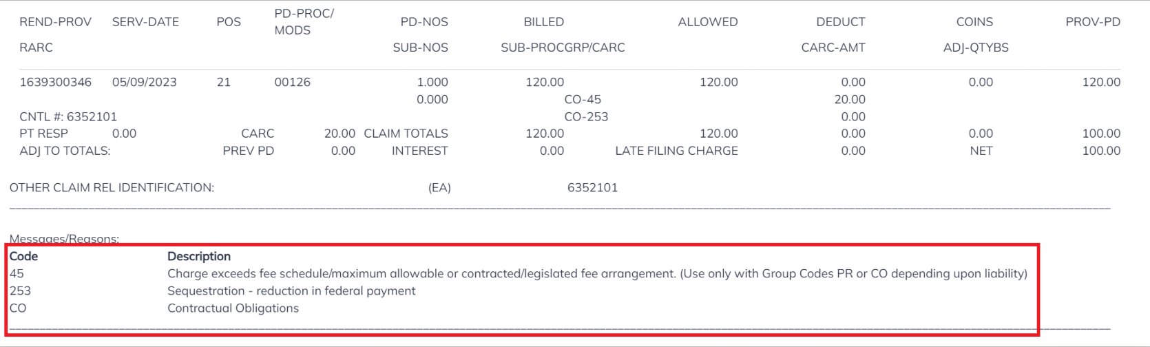Screen dimensions: 1150x347
Task: Click the CNTL # 6352101 text
Action: pyautogui.click(x=68, y=116)
